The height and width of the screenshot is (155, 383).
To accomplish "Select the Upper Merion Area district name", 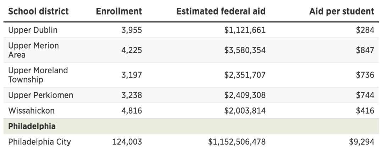I will [33, 51].
